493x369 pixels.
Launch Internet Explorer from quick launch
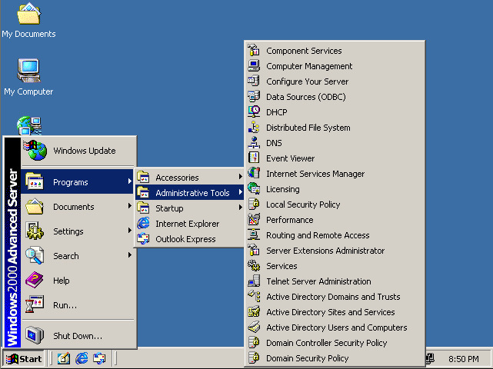pos(82,358)
